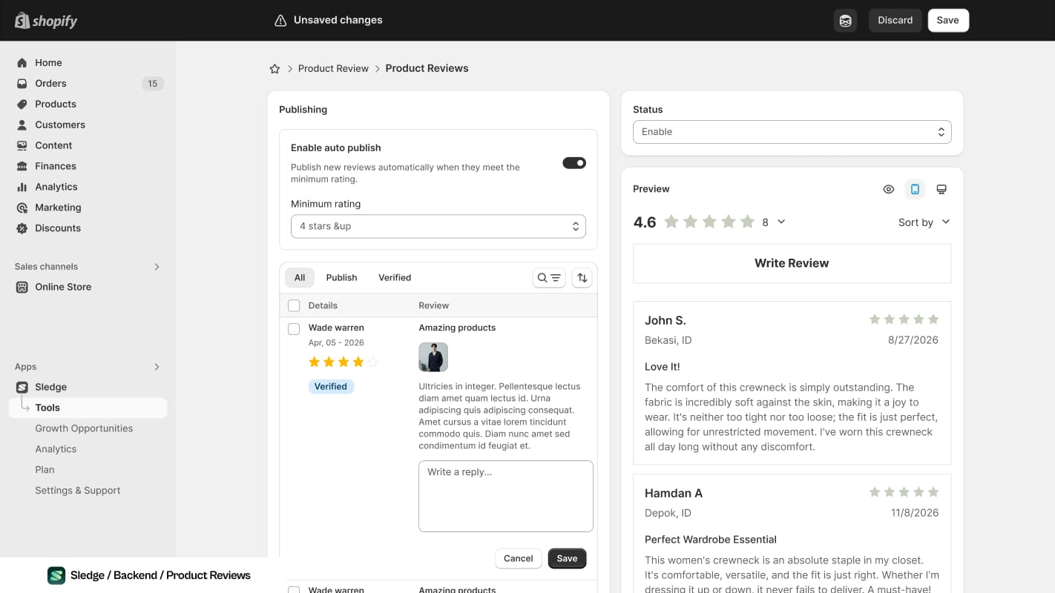Open Growth Opportunities in Sledge menu
The image size is (1055, 593).
pyautogui.click(x=84, y=428)
